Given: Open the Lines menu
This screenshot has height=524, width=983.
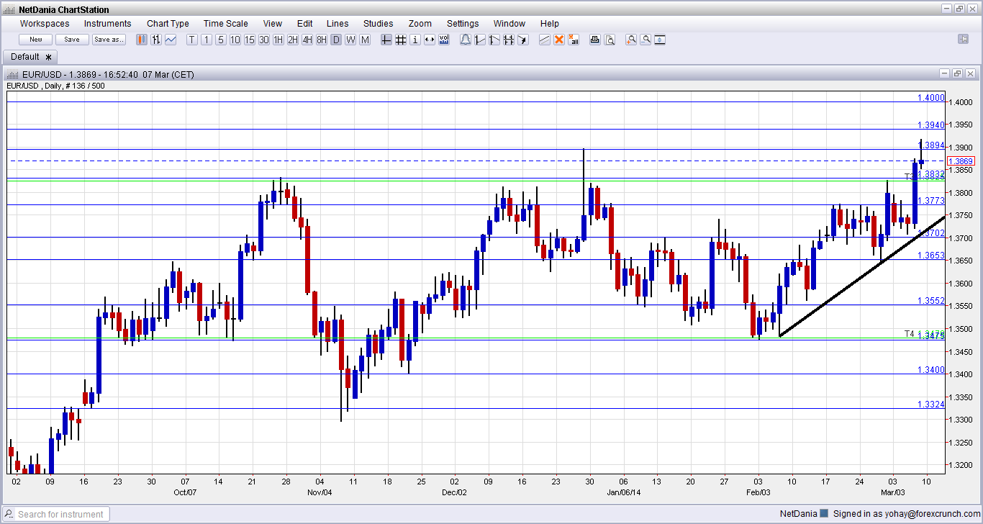Looking at the screenshot, I should click(338, 24).
